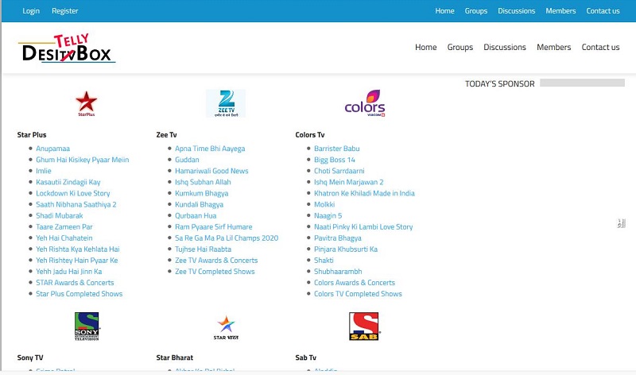Open the Star Plus channel logo
Screen dimensions: 636x375
click(x=87, y=104)
